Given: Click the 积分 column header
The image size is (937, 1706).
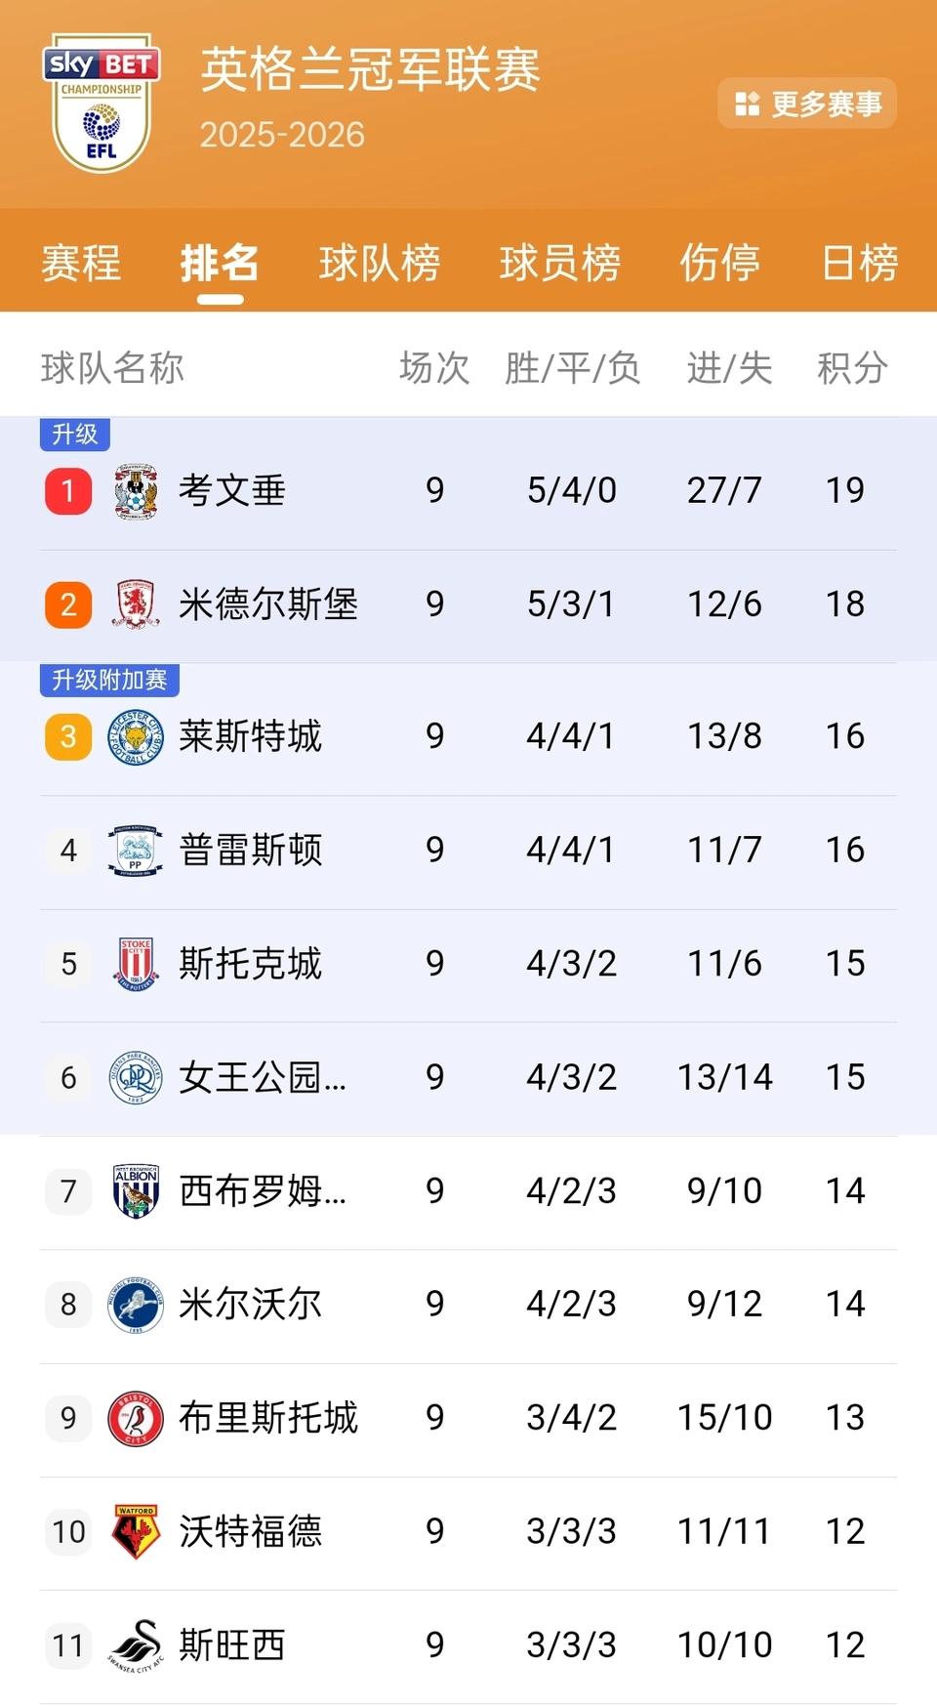Looking at the screenshot, I should pos(852,368).
